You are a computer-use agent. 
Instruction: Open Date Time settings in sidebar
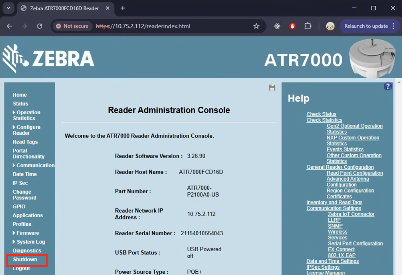point(25,174)
